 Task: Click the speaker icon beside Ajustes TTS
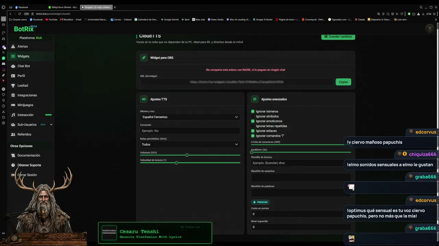pyautogui.click(x=144, y=99)
